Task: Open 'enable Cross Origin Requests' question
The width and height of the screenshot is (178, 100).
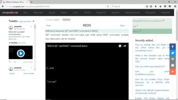Action: tap(152, 82)
